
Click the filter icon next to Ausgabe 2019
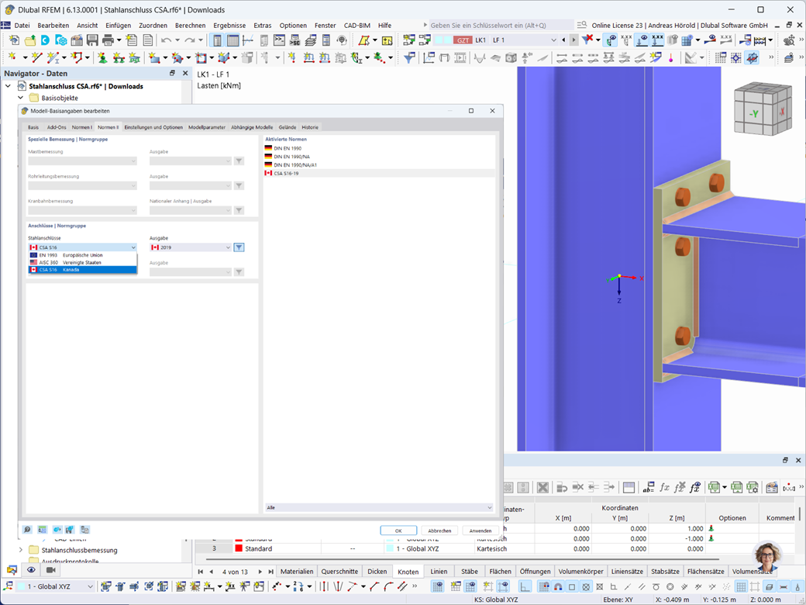(239, 247)
